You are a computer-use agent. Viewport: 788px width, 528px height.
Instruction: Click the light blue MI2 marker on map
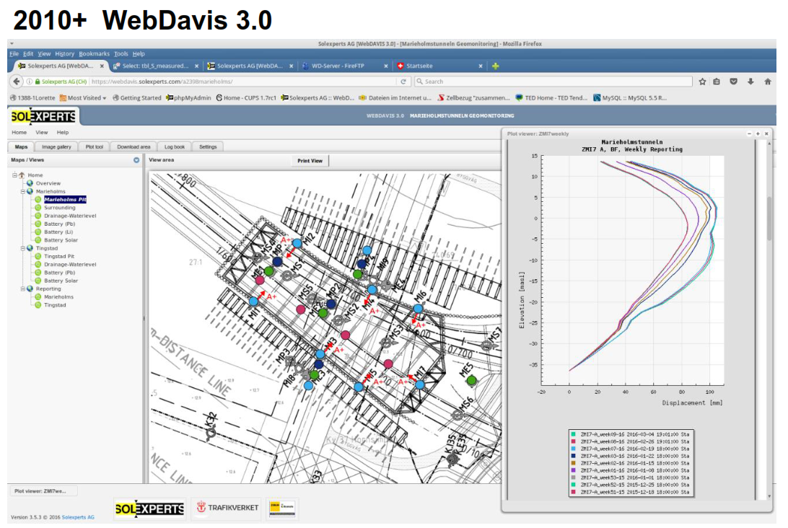pos(297,243)
